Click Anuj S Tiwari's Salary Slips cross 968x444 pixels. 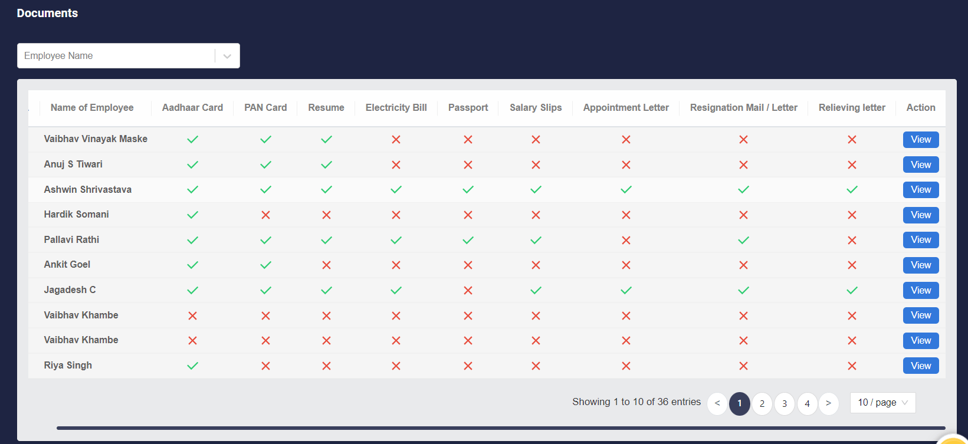(x=536, y=165)
